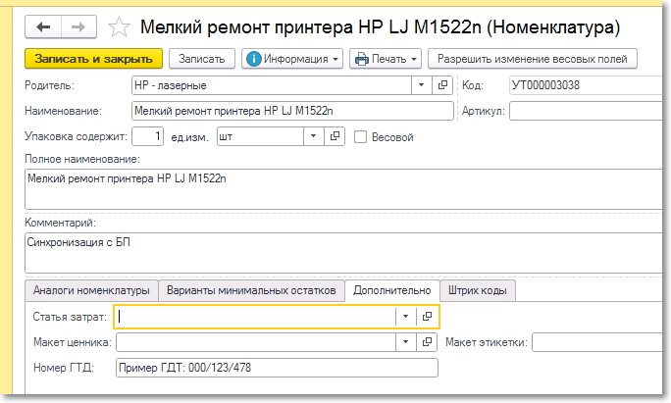Open the Печать menu button
The width and height of the screenshot is (671, 403).
point(386,59)
